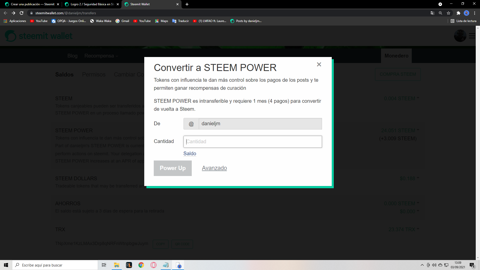Launch Opera from the Windows taskbar

153,265
